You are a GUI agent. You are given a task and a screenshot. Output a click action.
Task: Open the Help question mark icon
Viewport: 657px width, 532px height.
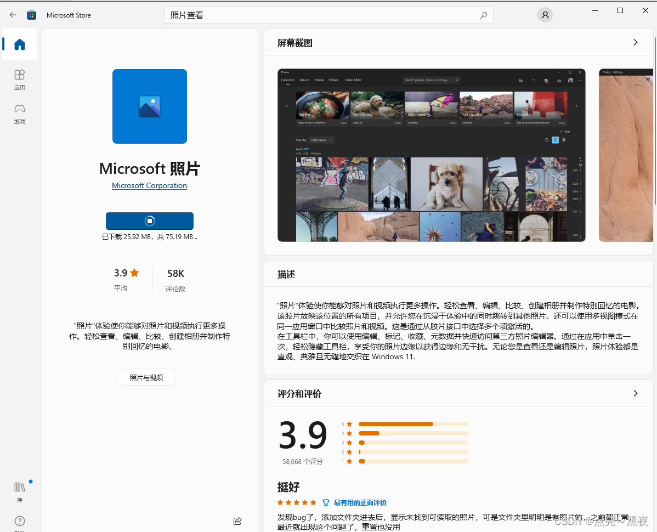coord(20,521)
